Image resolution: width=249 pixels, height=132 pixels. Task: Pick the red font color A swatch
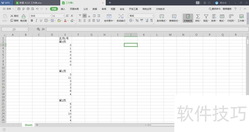pos(65,20)
